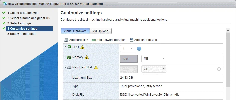Viewport: 236px width, 100px height.
Task: Expand the Memory settings row
Action: [x=65, y=57]
